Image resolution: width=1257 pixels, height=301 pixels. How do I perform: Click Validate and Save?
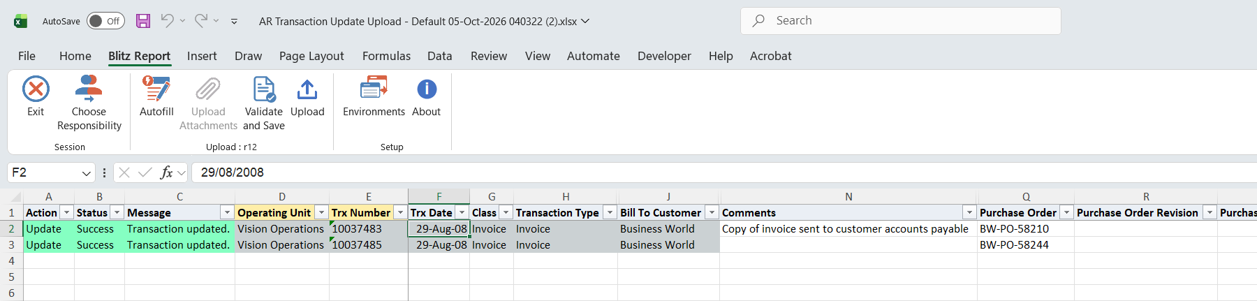coord(264,103)
